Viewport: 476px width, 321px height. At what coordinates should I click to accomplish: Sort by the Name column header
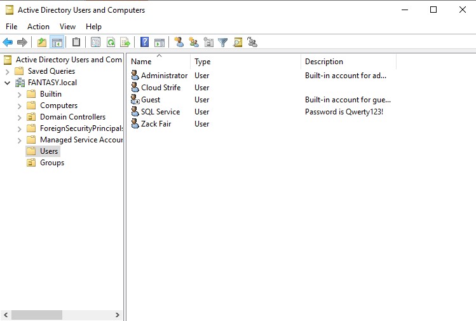click(x=158, y=62)
